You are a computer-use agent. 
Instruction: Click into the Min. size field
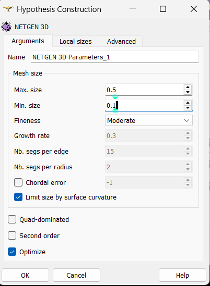click(x=145, y=105)
